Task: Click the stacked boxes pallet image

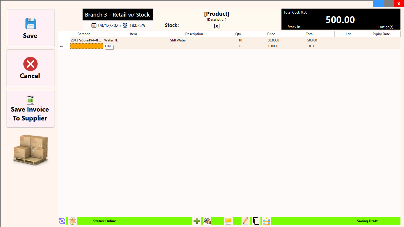Action: (x=30, y=149)
